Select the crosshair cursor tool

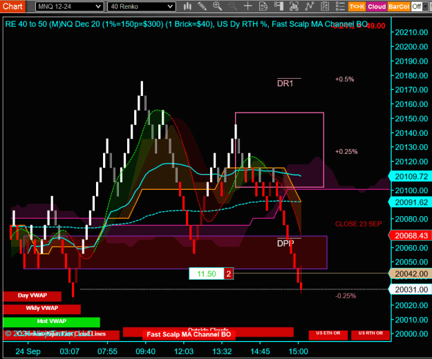248,6
